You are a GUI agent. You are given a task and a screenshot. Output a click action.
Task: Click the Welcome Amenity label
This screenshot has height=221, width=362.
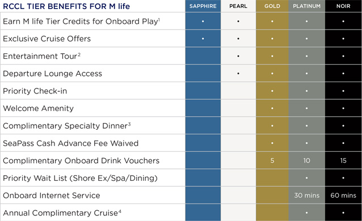(x=38, y=108)
